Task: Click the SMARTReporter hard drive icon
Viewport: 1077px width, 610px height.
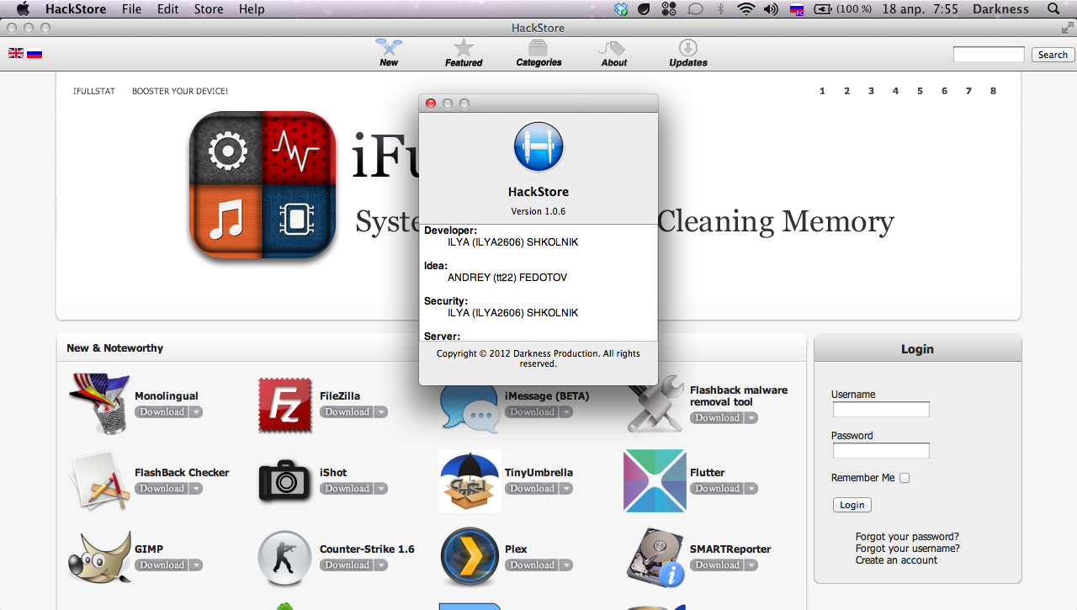Action: click(655, 557)
